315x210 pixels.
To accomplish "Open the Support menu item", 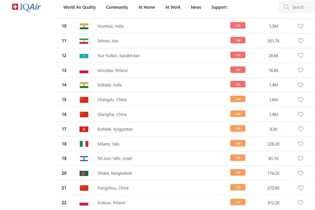I will (219, 7).
